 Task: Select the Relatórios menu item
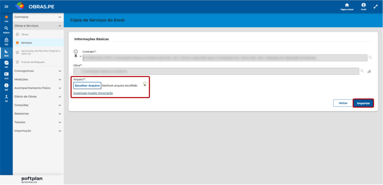(38, 114)
